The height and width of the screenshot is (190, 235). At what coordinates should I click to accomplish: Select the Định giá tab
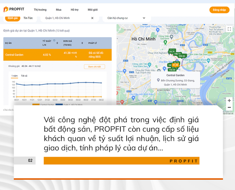click(12, 18)
